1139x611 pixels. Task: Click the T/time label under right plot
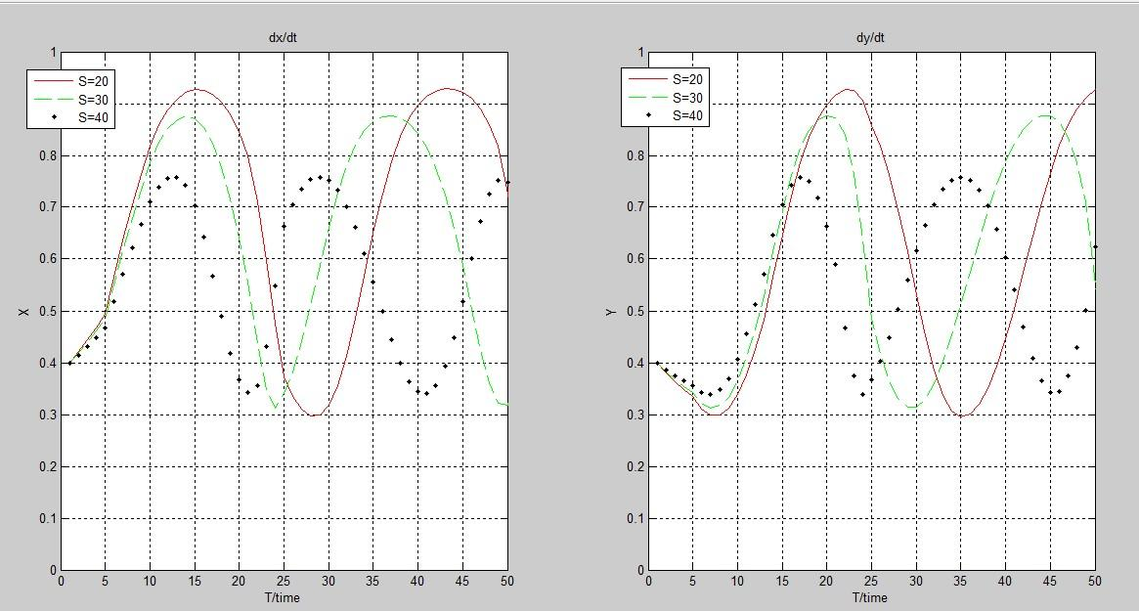click(869, 598)
